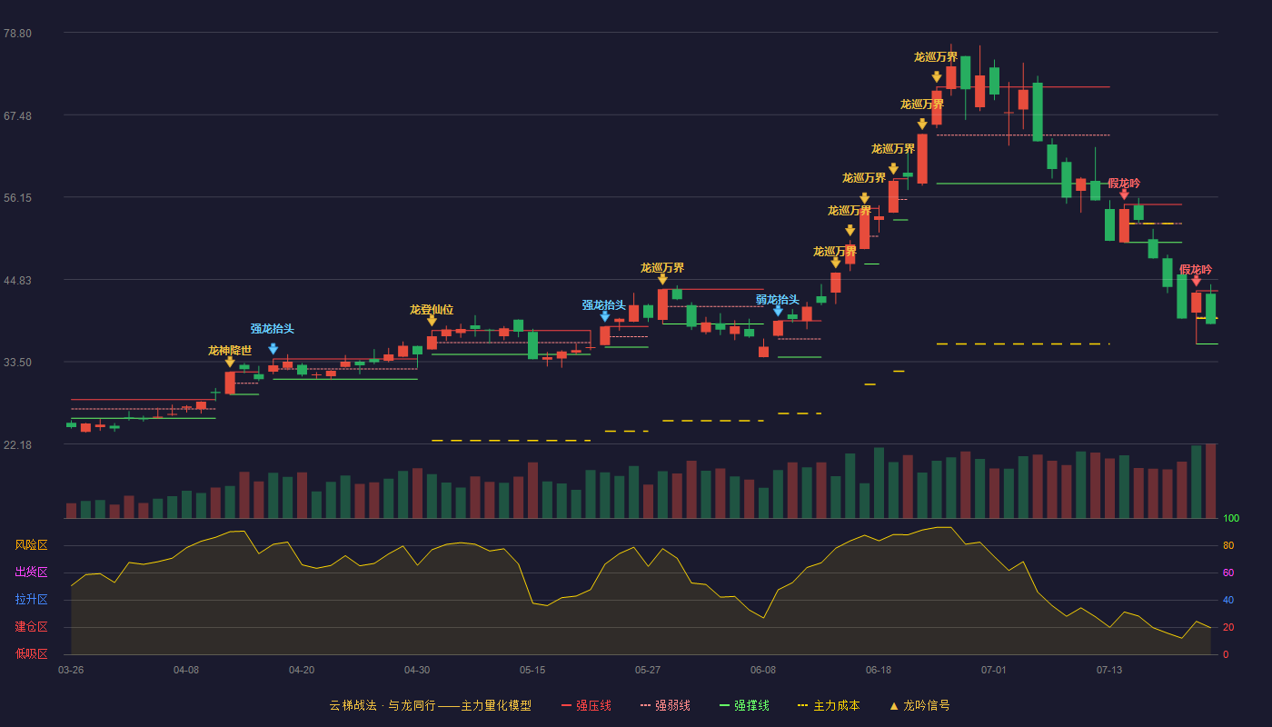Click the 龙登仙位 signal arrow
This screenshot has width=1272, height=727.
[432, 321]
